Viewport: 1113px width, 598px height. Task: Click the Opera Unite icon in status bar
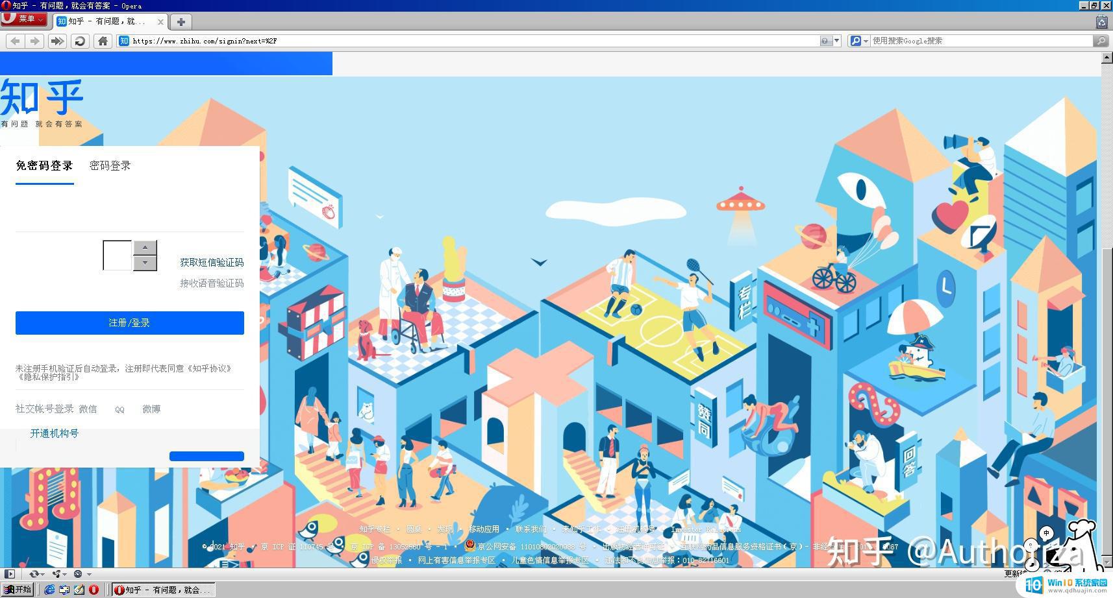[x=56, y=574]
